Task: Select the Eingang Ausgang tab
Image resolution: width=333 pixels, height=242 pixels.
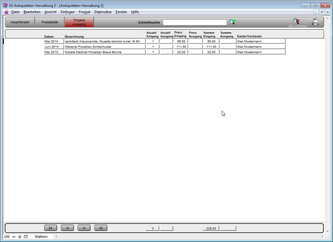Action: pos(79,22)
